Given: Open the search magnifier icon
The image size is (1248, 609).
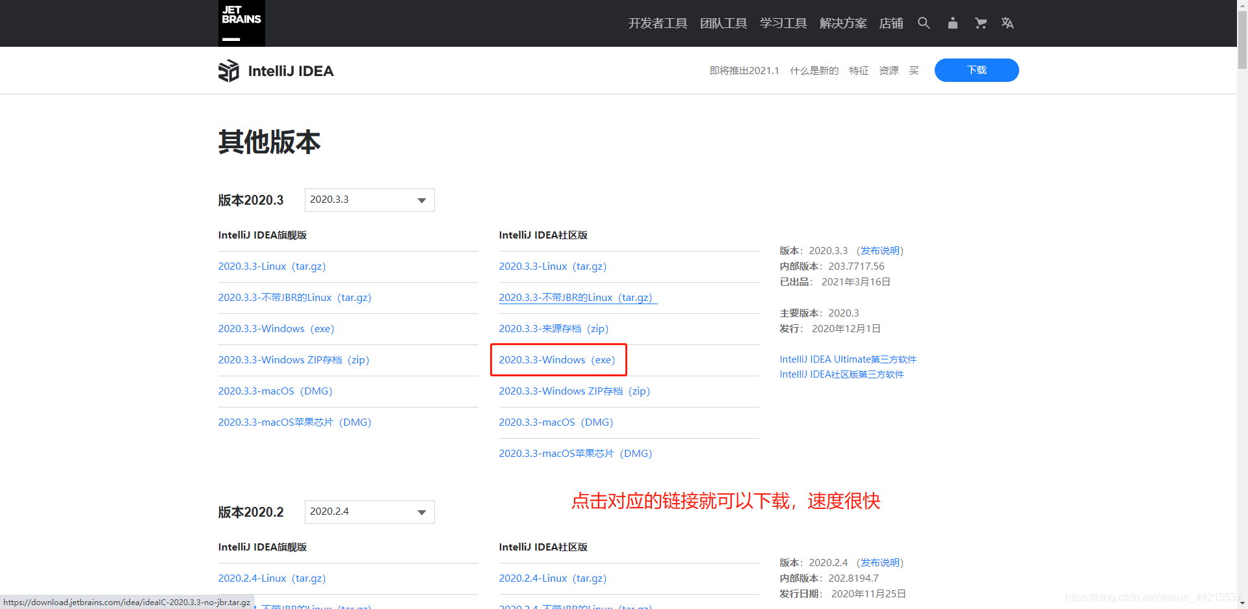Looking at the screenshot, I should point(924,23).
